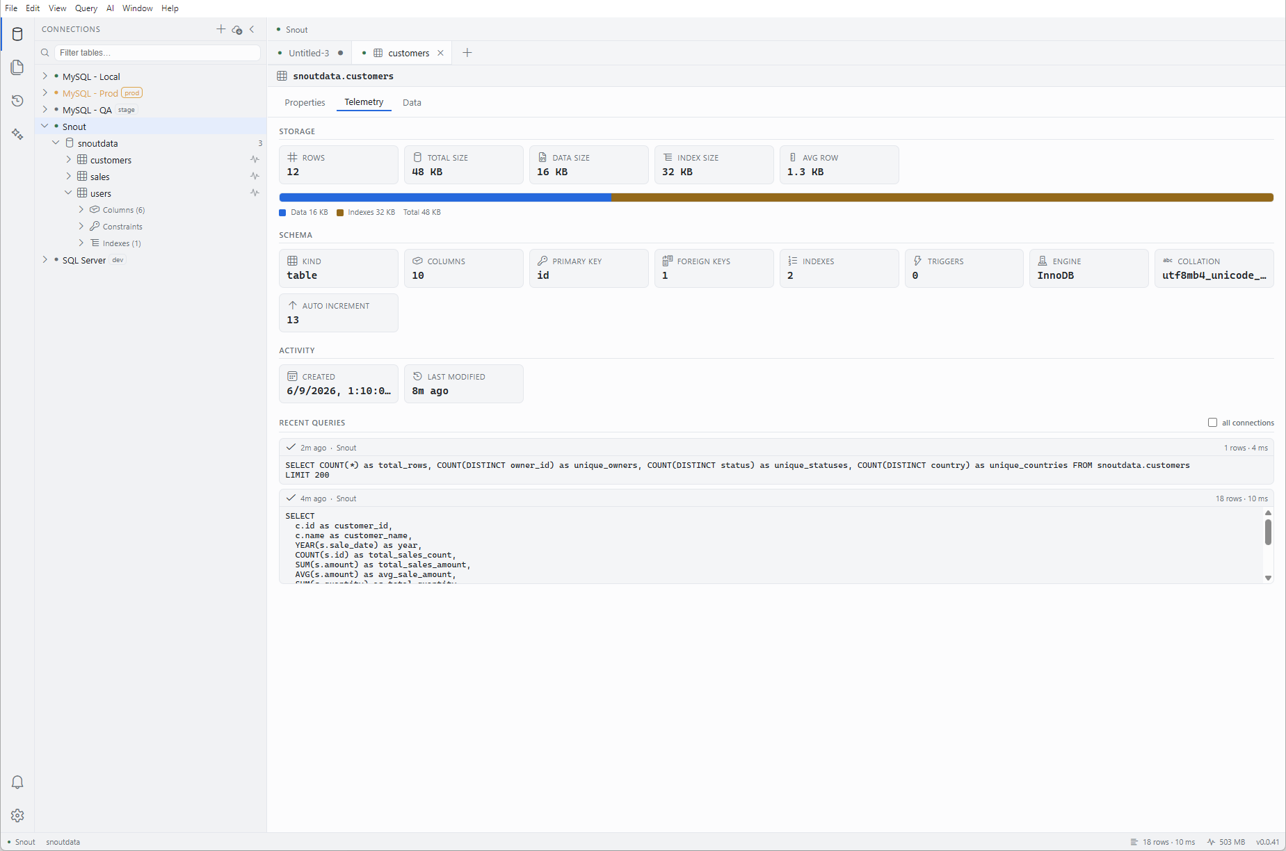This screenshot has height=851, width=1286.
Task: Open the Query menu
Action: (x=86, y=8)
